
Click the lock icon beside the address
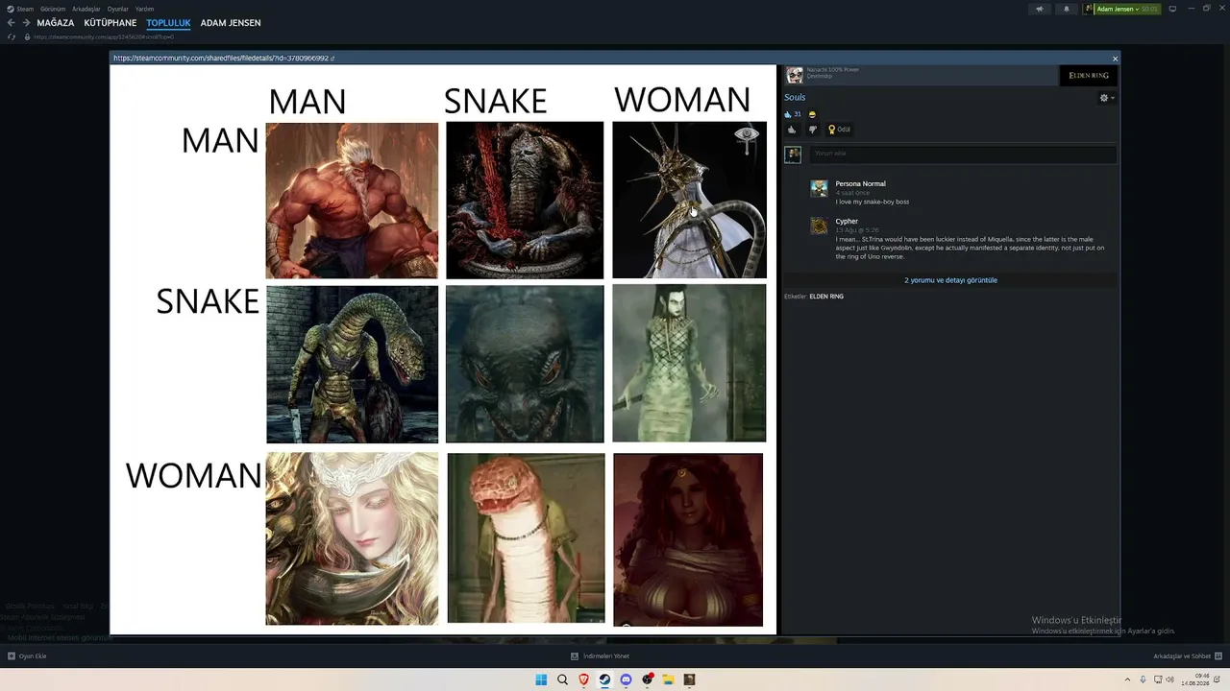tap(27, 37)
